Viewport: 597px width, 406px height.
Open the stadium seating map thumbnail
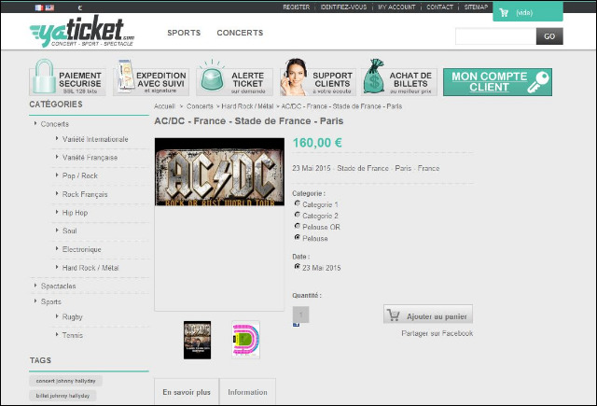tap(245, 340)
